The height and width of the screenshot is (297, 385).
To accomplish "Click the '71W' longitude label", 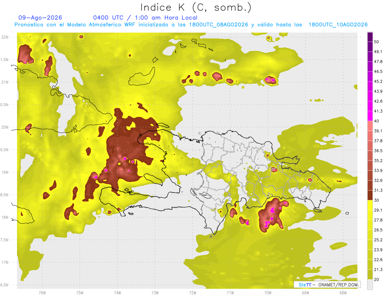I will pos(230,293).
